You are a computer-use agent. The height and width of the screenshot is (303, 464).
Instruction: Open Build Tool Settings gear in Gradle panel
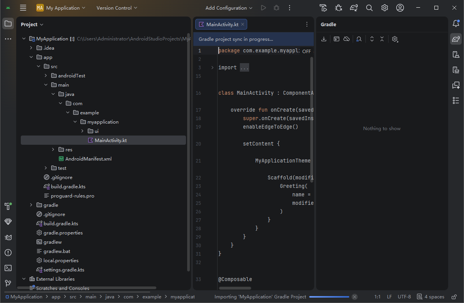(x=395, y=39)
